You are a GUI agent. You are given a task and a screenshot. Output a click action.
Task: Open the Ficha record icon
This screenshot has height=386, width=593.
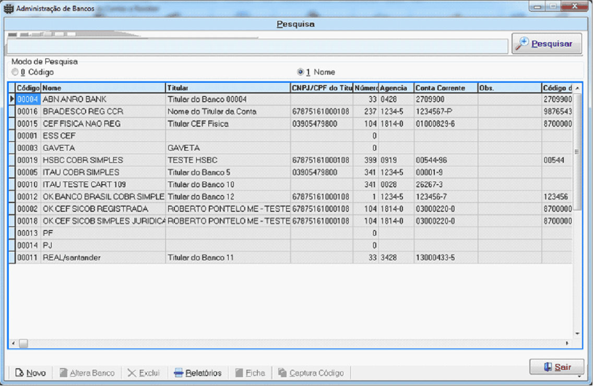pyautogui.click(x=239, y=373)
